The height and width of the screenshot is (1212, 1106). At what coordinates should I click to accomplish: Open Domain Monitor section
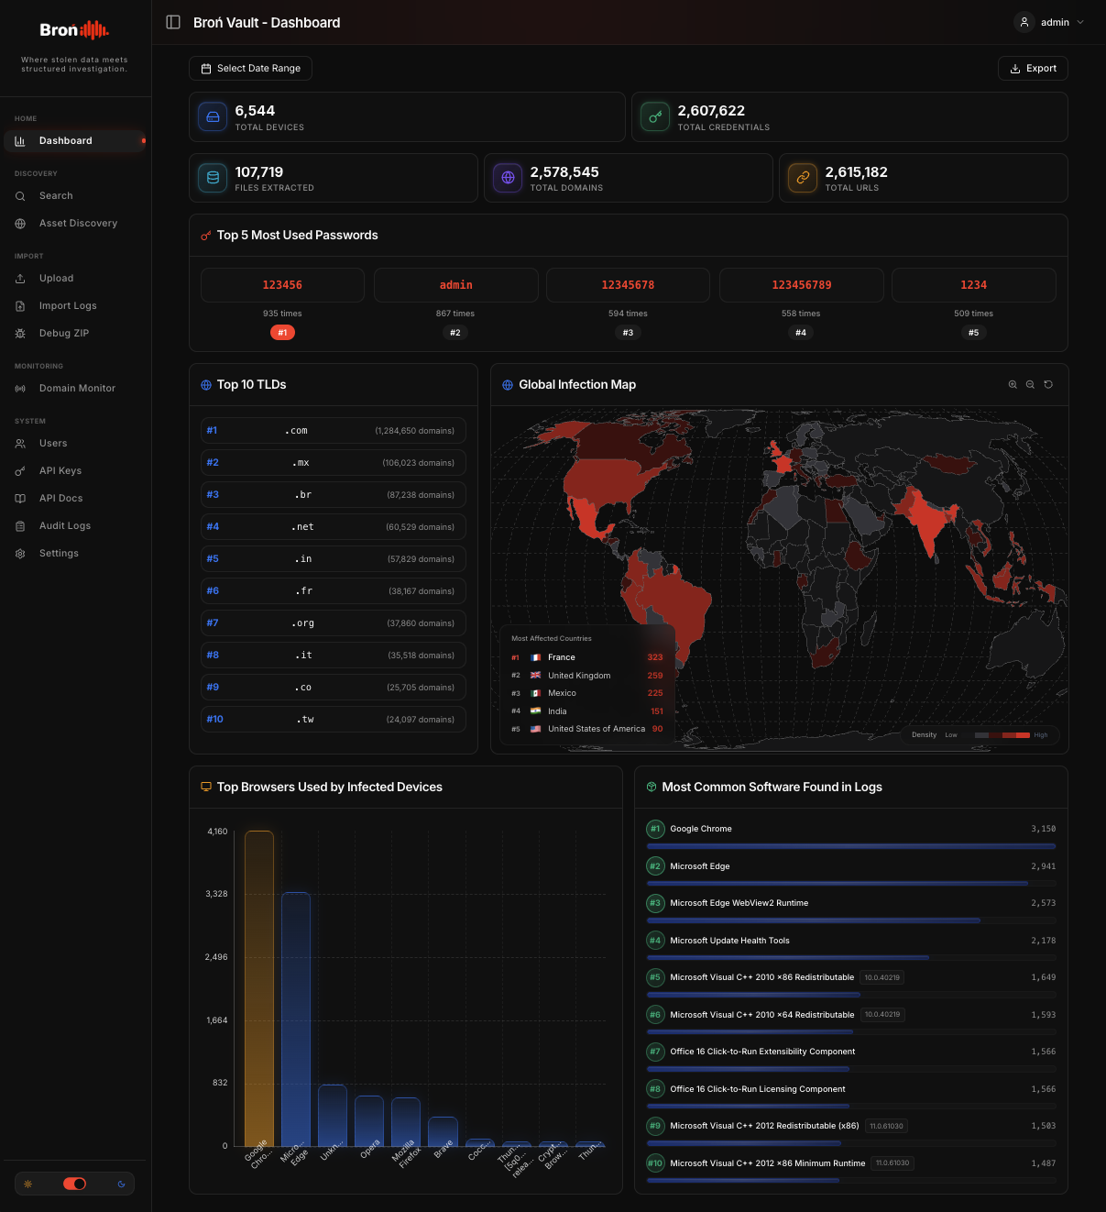[75, 389]
